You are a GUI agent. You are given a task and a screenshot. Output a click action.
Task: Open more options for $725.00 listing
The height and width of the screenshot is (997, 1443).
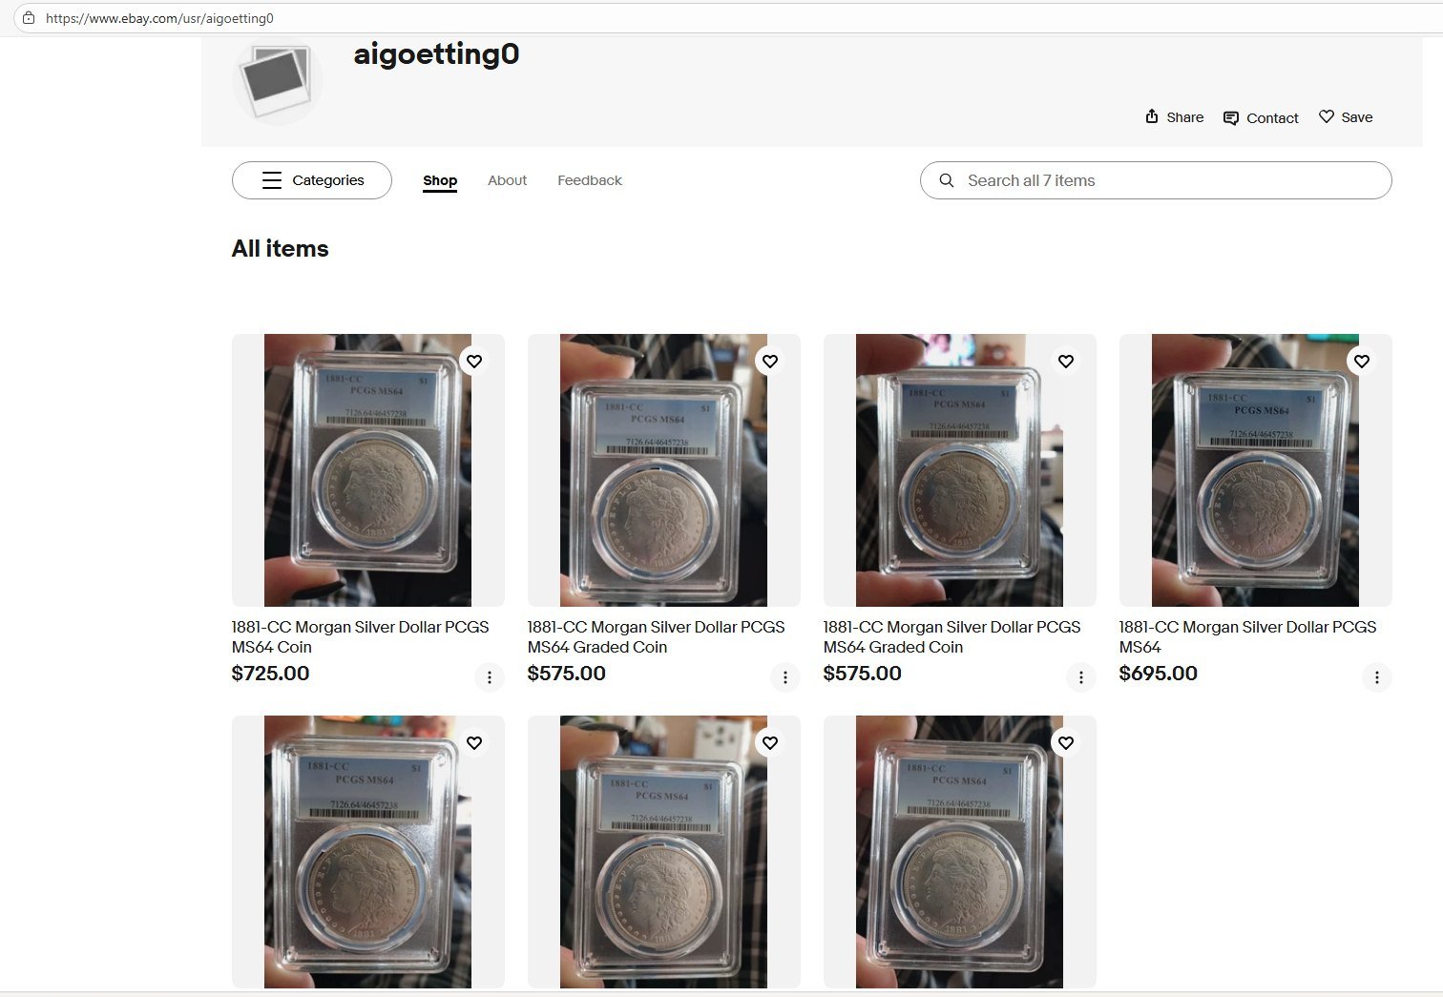point(490,677)
